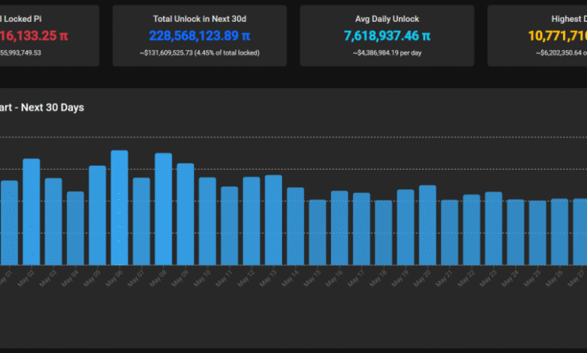Click the May 06 axis label
Image resolution: width=587 pixels, height=353 pixels.
[114, 279]
